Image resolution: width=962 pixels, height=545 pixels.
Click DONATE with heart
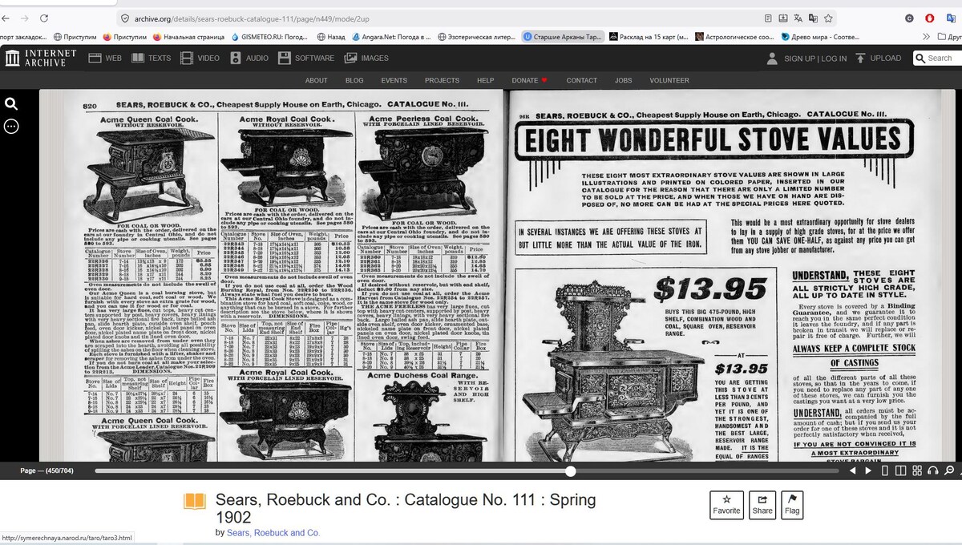529,80
